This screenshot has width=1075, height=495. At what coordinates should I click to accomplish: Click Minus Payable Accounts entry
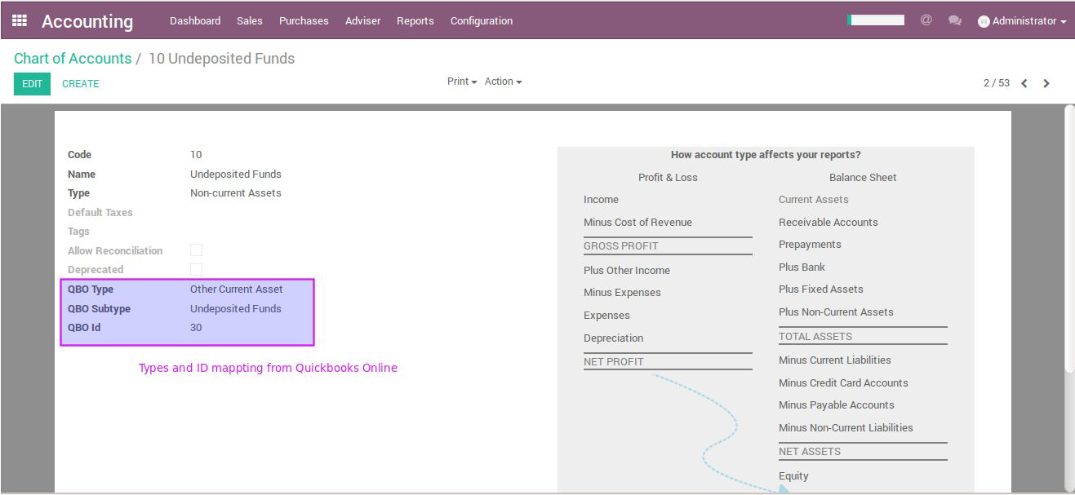tap(837, 404)
